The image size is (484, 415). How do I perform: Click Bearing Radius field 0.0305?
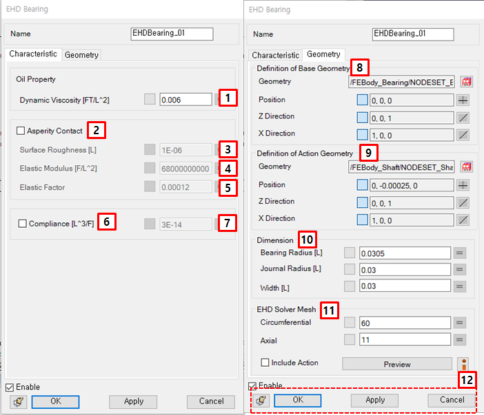click(x=405, y=253)
